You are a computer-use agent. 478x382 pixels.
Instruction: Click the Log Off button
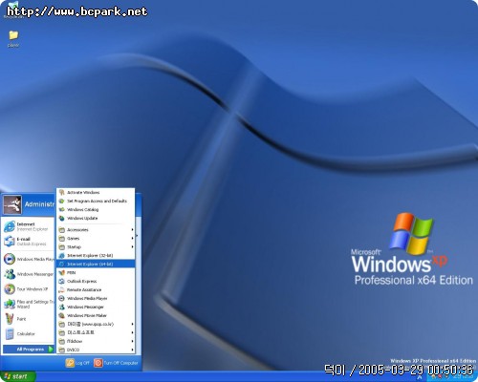(x=77, y=363)
